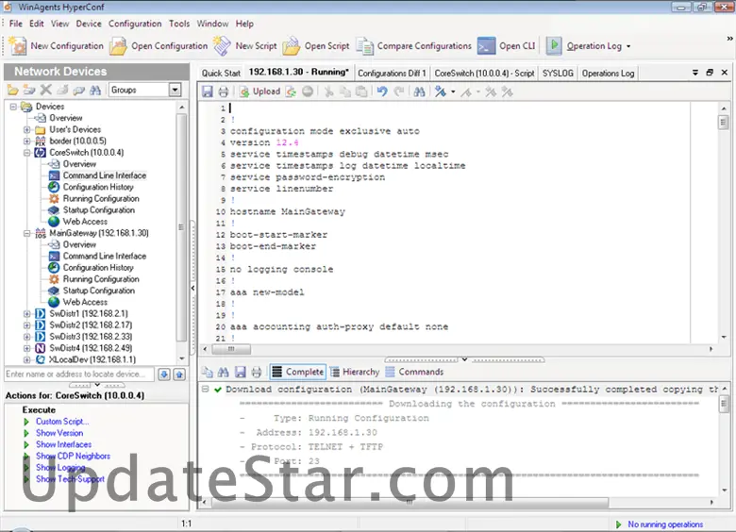The image size is (736, 532).
Task: Select Running Configuration under MainGateway
Action: coord(101,279)
